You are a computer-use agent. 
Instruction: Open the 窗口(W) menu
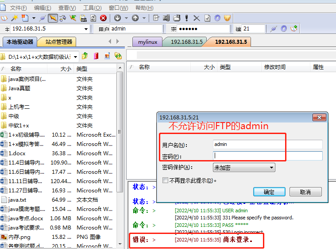pos(118,8)
